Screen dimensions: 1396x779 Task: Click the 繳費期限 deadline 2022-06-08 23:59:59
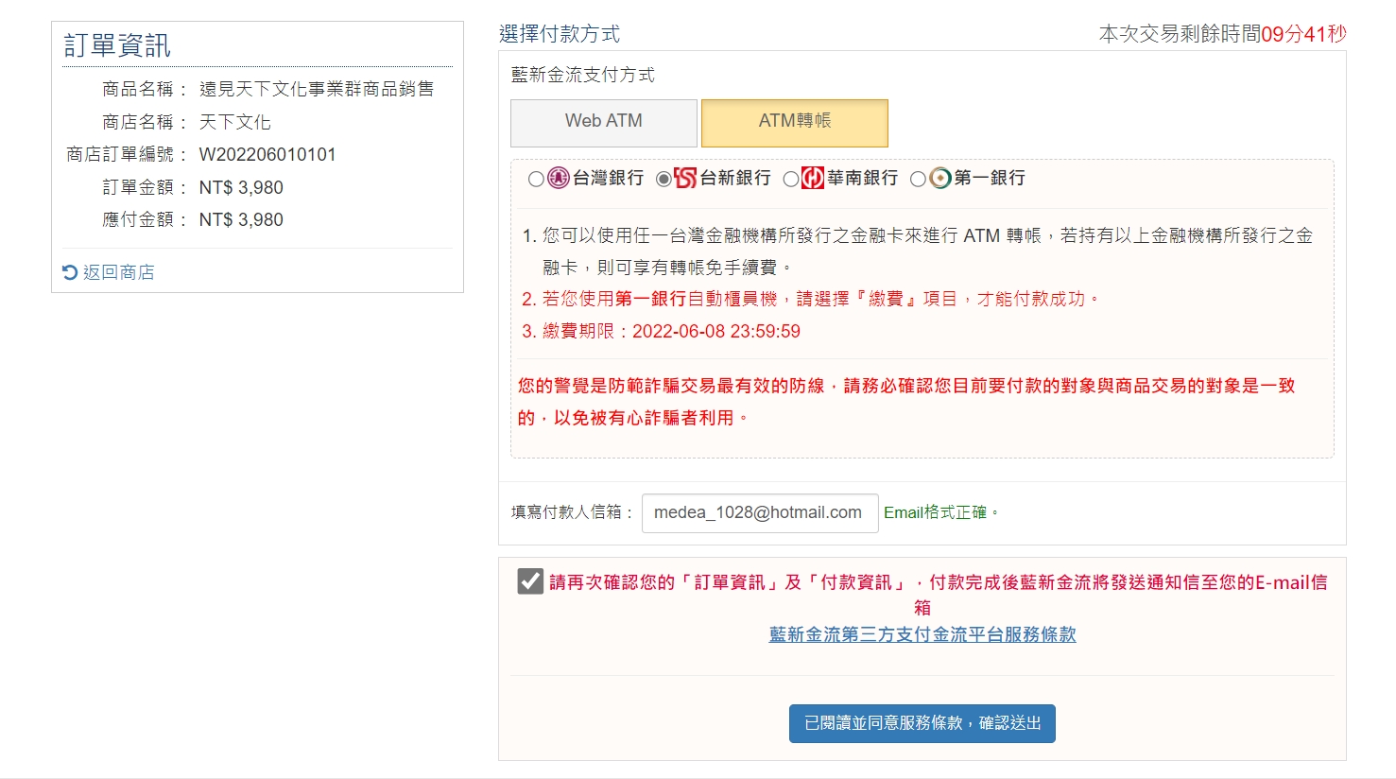pyautogui.click(x=716, y=332)
